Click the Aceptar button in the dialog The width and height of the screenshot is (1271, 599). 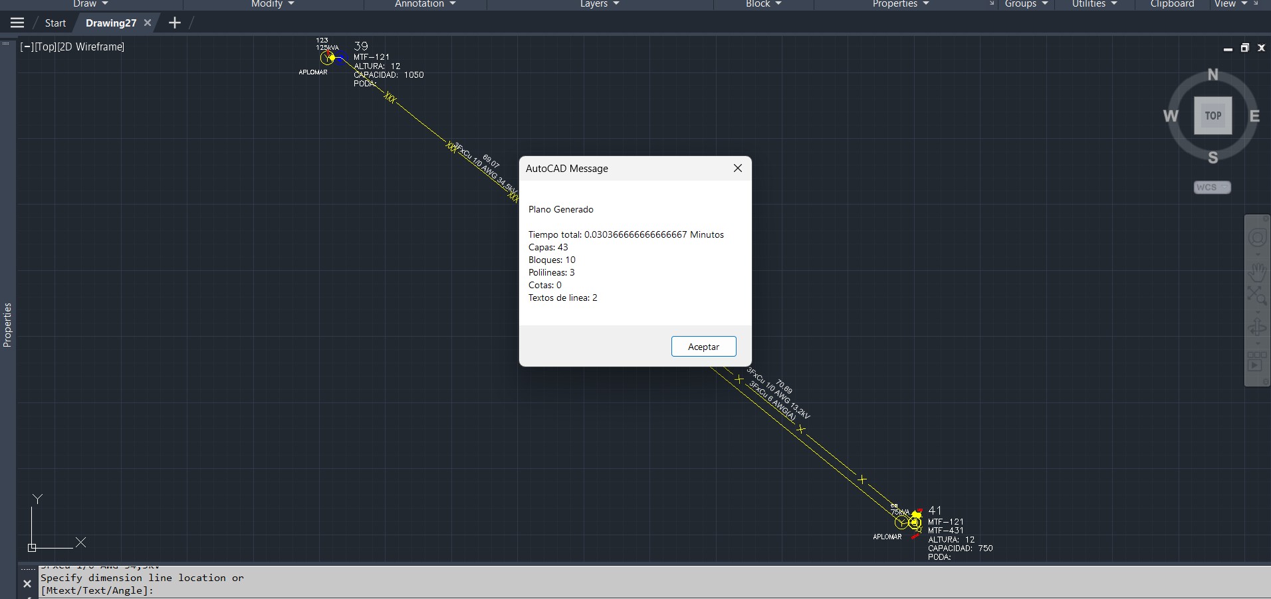703,347
